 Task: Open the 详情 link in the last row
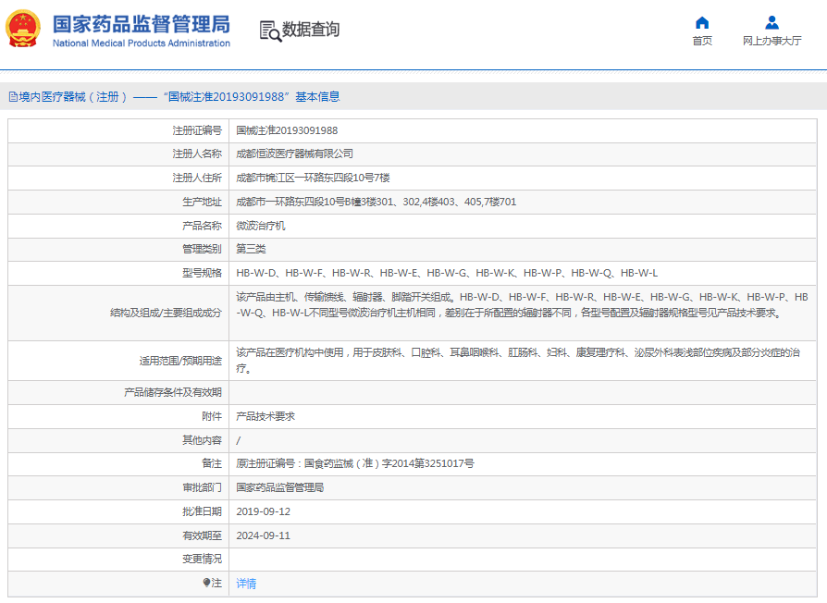pyautogui.click(x=246, y=584)
